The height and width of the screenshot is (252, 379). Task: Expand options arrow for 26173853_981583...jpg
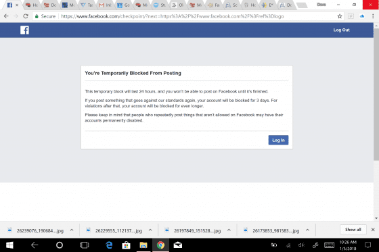pos(307,230)
